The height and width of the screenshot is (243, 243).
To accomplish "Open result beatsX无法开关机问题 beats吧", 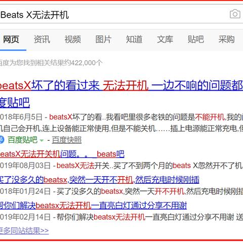I will click(x=62, y=154).
